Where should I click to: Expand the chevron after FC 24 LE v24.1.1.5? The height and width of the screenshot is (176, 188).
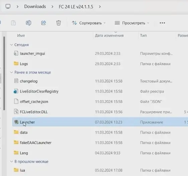[x=100, y=7]
